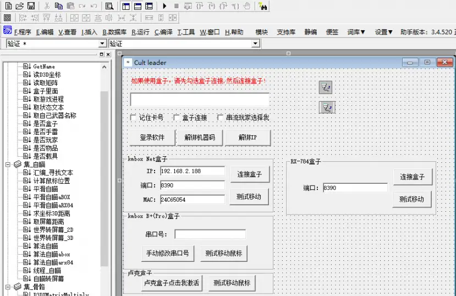Open the 设置 dropdown menu
Viewport: 456px width, 296px height.
pyautogui.click(x=383, y=32)
